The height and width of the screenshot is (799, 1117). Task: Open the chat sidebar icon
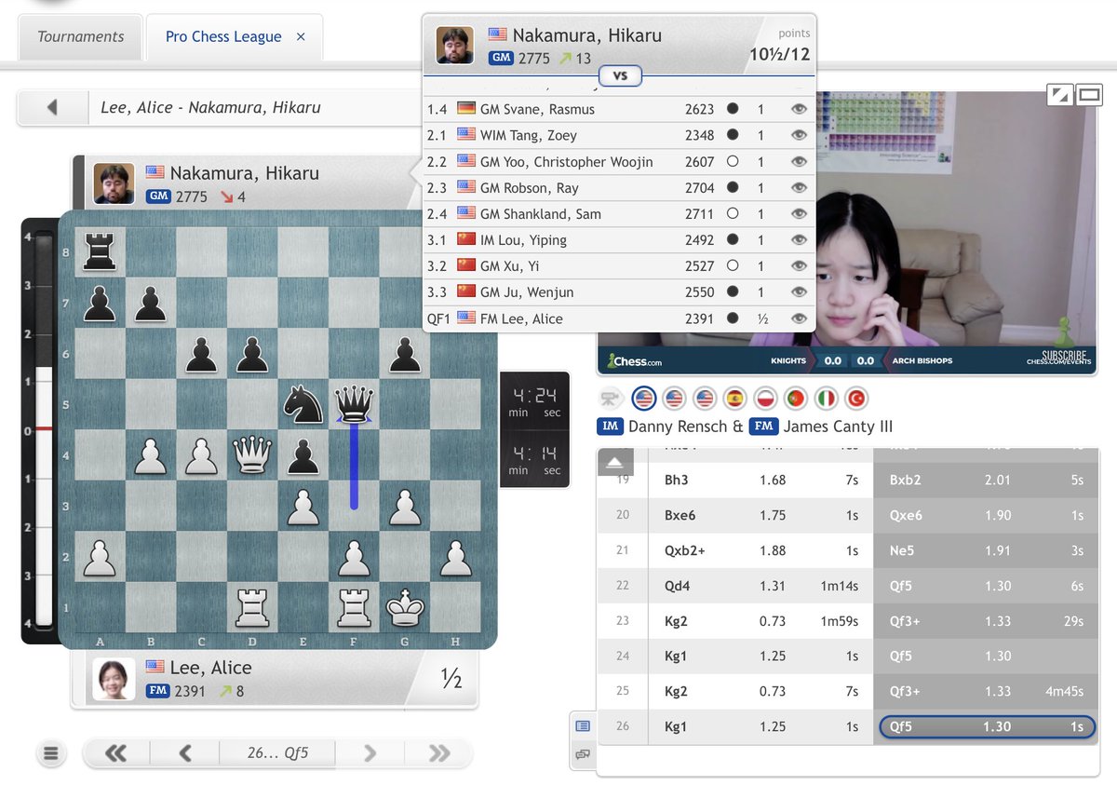point(583,753)
